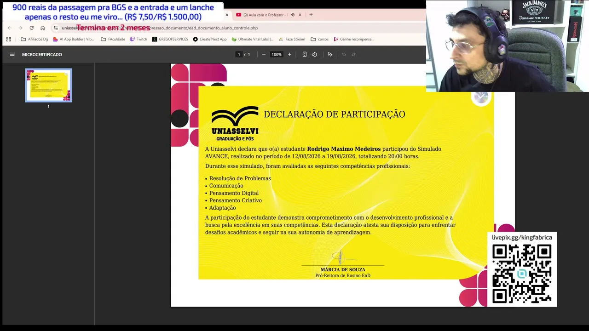
Task: Open the AI App Builder bookmark
Action: click(x=74, y=39)
